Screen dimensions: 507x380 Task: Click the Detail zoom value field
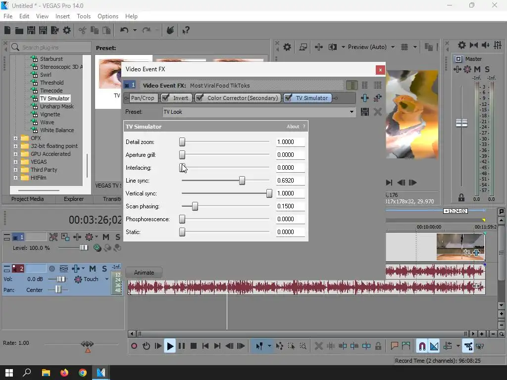point(290,142)
